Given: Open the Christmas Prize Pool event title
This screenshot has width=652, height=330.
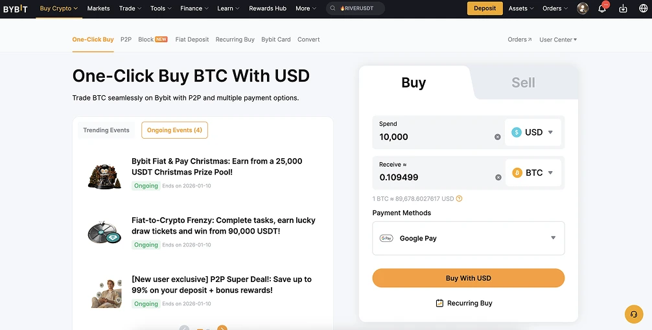Looking at the screenshot, I should click(x=217, y=167).
